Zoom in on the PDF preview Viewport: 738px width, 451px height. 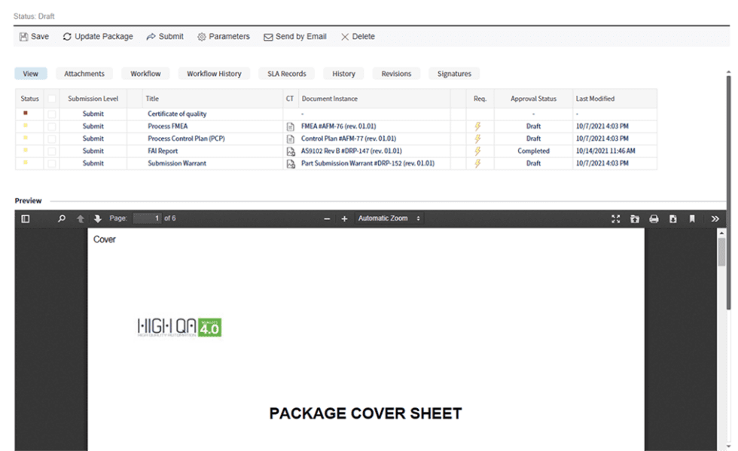tap(344, 218)
